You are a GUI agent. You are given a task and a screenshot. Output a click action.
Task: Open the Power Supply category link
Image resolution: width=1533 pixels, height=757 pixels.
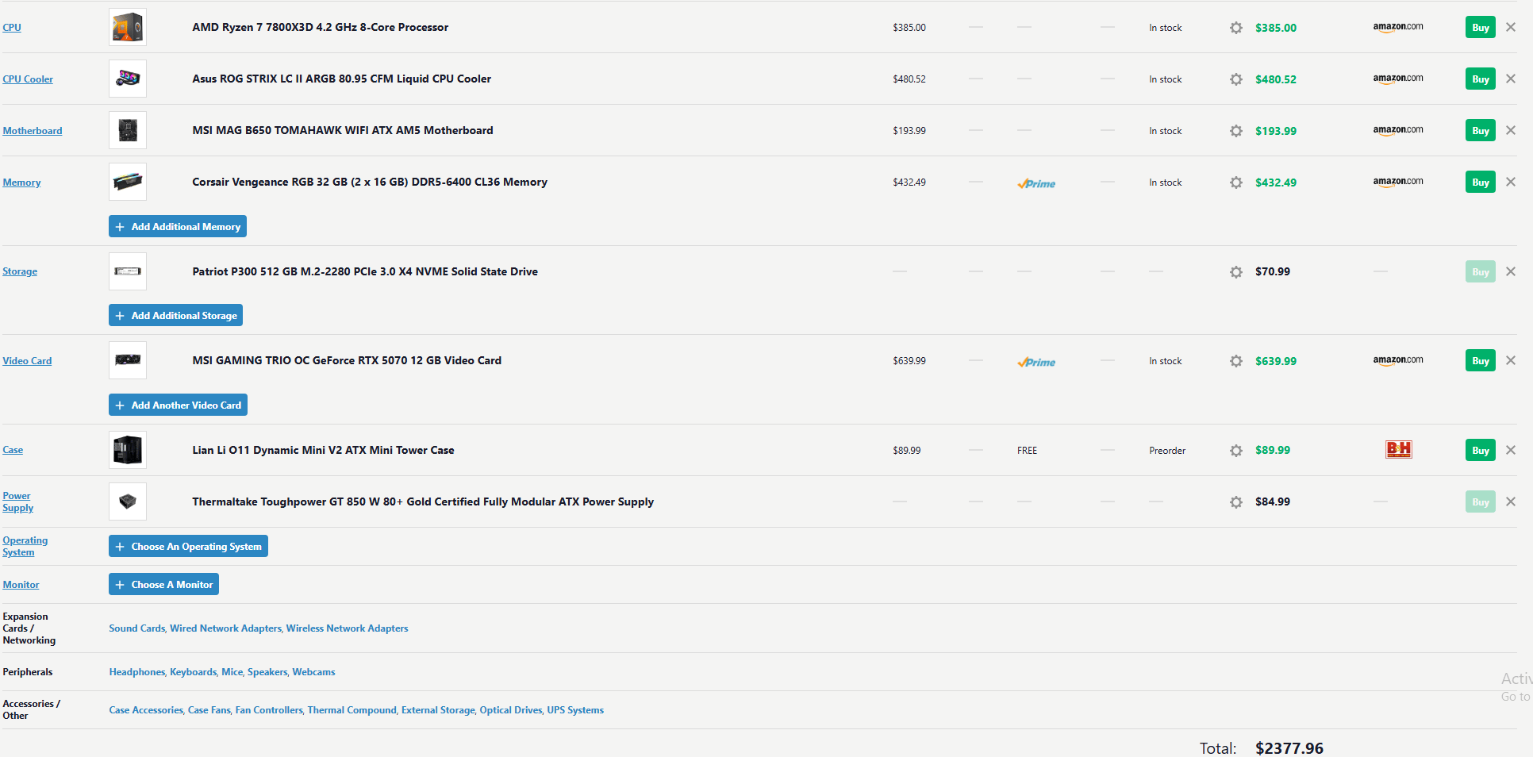point(17,501)
